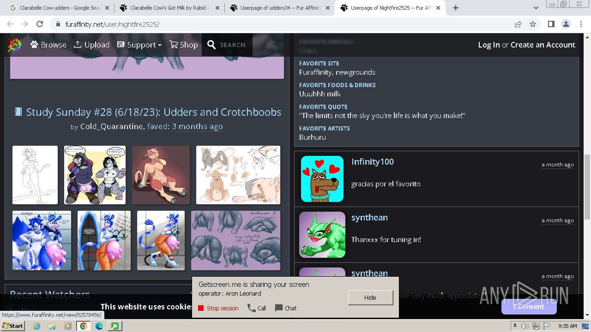This screenshot has width=591, height=332.
Task: Click the Edge icon in taskbar
Action: click(x=99, y=326)
